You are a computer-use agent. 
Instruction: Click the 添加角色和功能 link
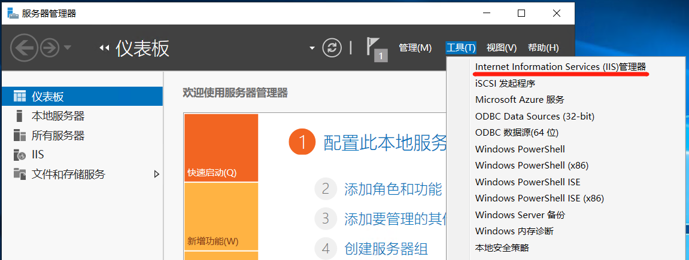[x=393, y=189]
